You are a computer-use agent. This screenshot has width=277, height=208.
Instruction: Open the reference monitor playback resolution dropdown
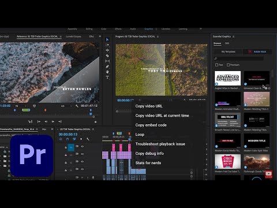tap(66, 106)
